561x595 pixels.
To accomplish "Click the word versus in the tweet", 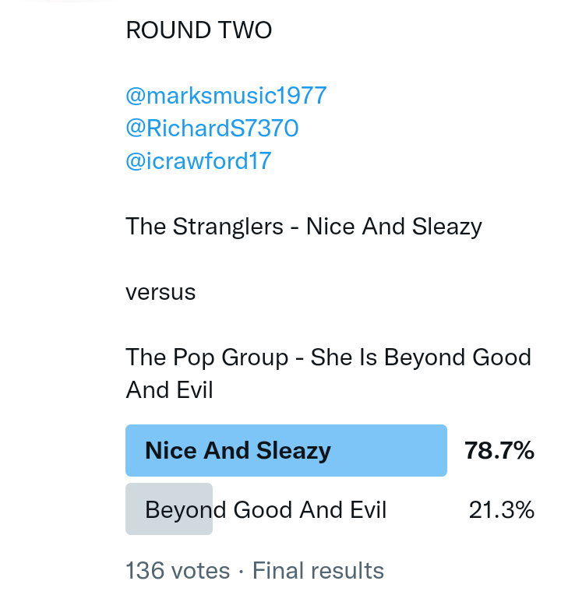I will coord(161,292).
